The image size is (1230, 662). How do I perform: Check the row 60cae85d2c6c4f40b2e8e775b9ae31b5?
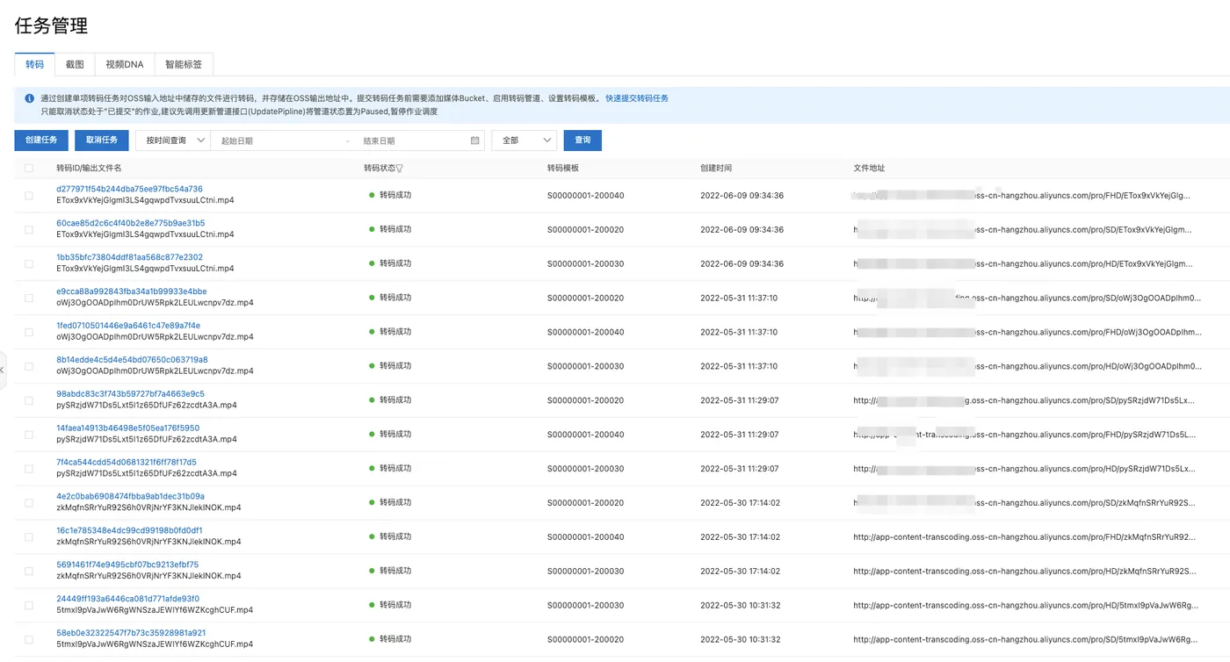pyautogui.click(x=29, y=229)
